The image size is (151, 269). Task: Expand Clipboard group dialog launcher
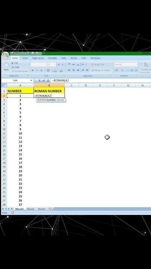pos(28,75)
